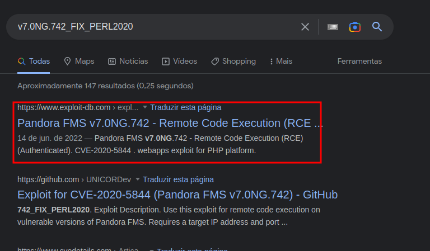Image resolution: width=430 pixels, height=251 pixels.
Task: Switch to the Vídeos tab
Action: click(185, 61)
